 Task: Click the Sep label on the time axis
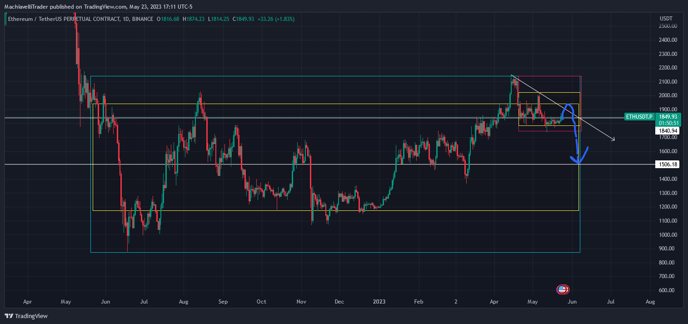tap(223, 302)
